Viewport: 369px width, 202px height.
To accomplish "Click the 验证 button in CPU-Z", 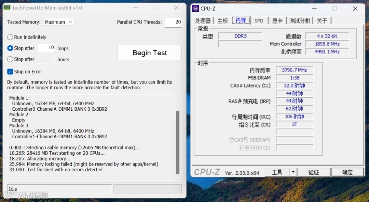I will pos(314,172).
